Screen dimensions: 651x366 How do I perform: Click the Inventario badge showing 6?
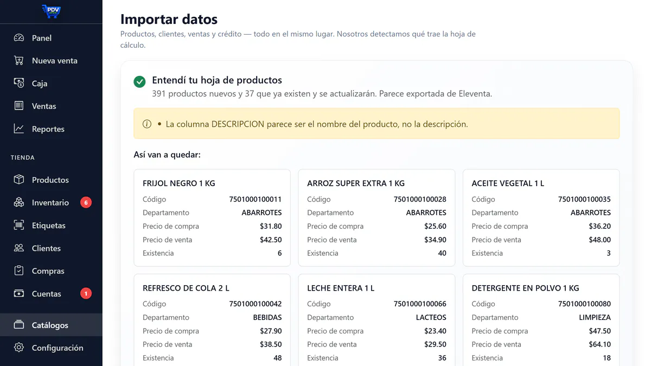(x=86, y=203)
